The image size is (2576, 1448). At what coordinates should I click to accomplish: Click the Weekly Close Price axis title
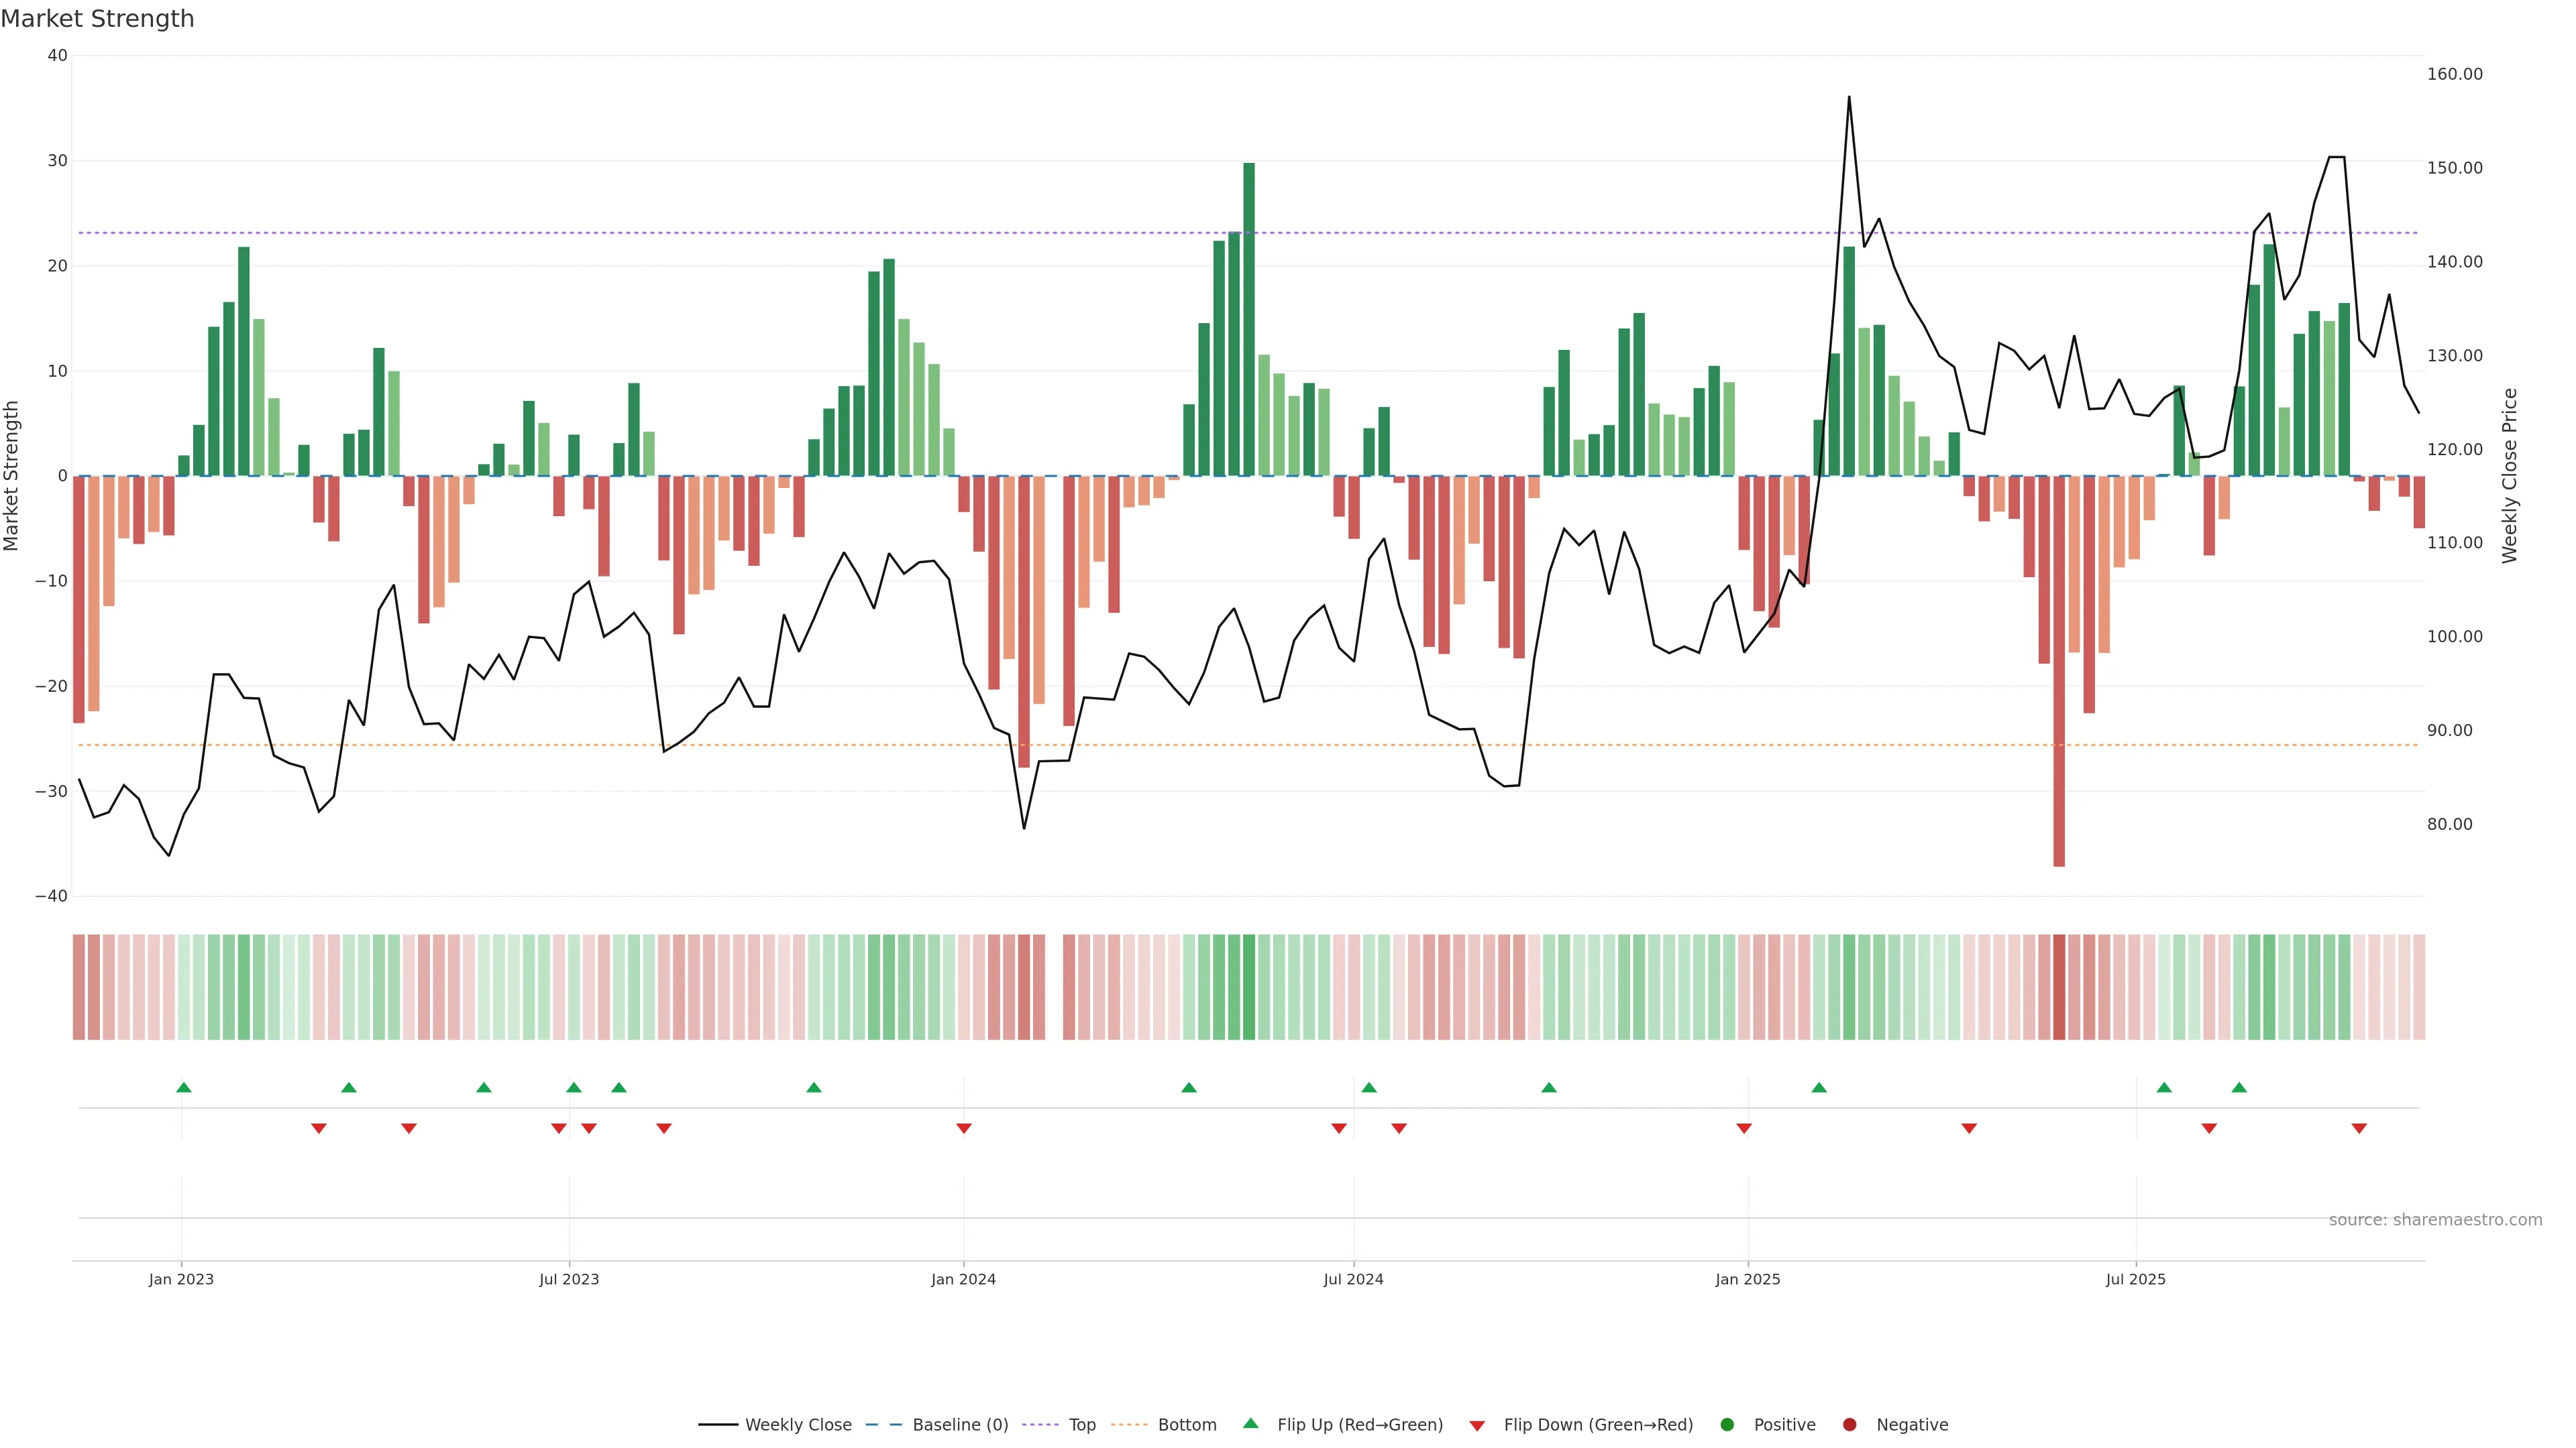coord(2510,476)
